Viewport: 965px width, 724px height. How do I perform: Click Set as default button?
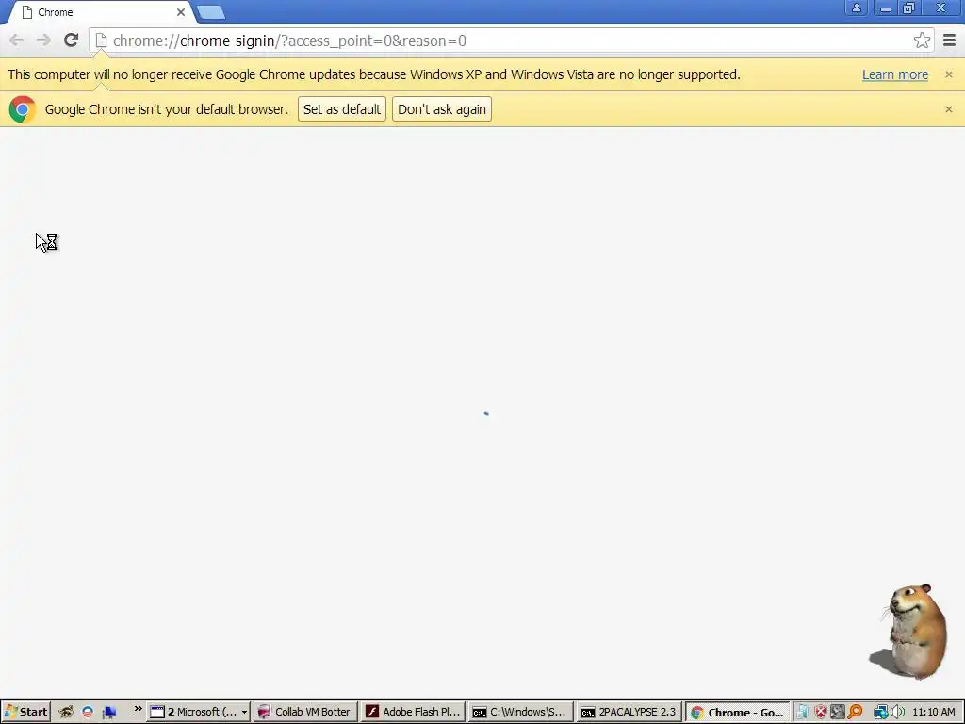tap(341, 109)
